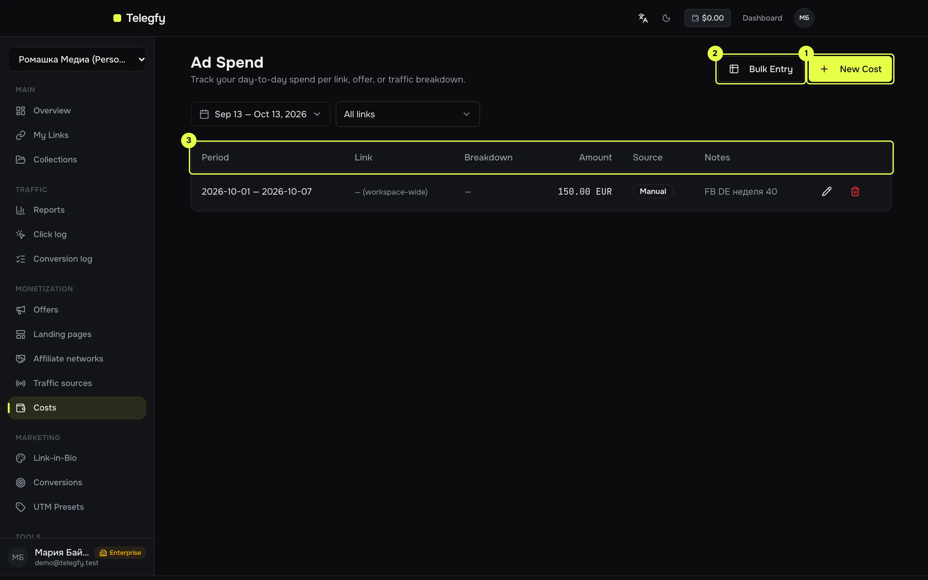Click the FB DE неделя 40 note
Image resolution: width=928 pixels, height=580 pixels.
(740, 191)
